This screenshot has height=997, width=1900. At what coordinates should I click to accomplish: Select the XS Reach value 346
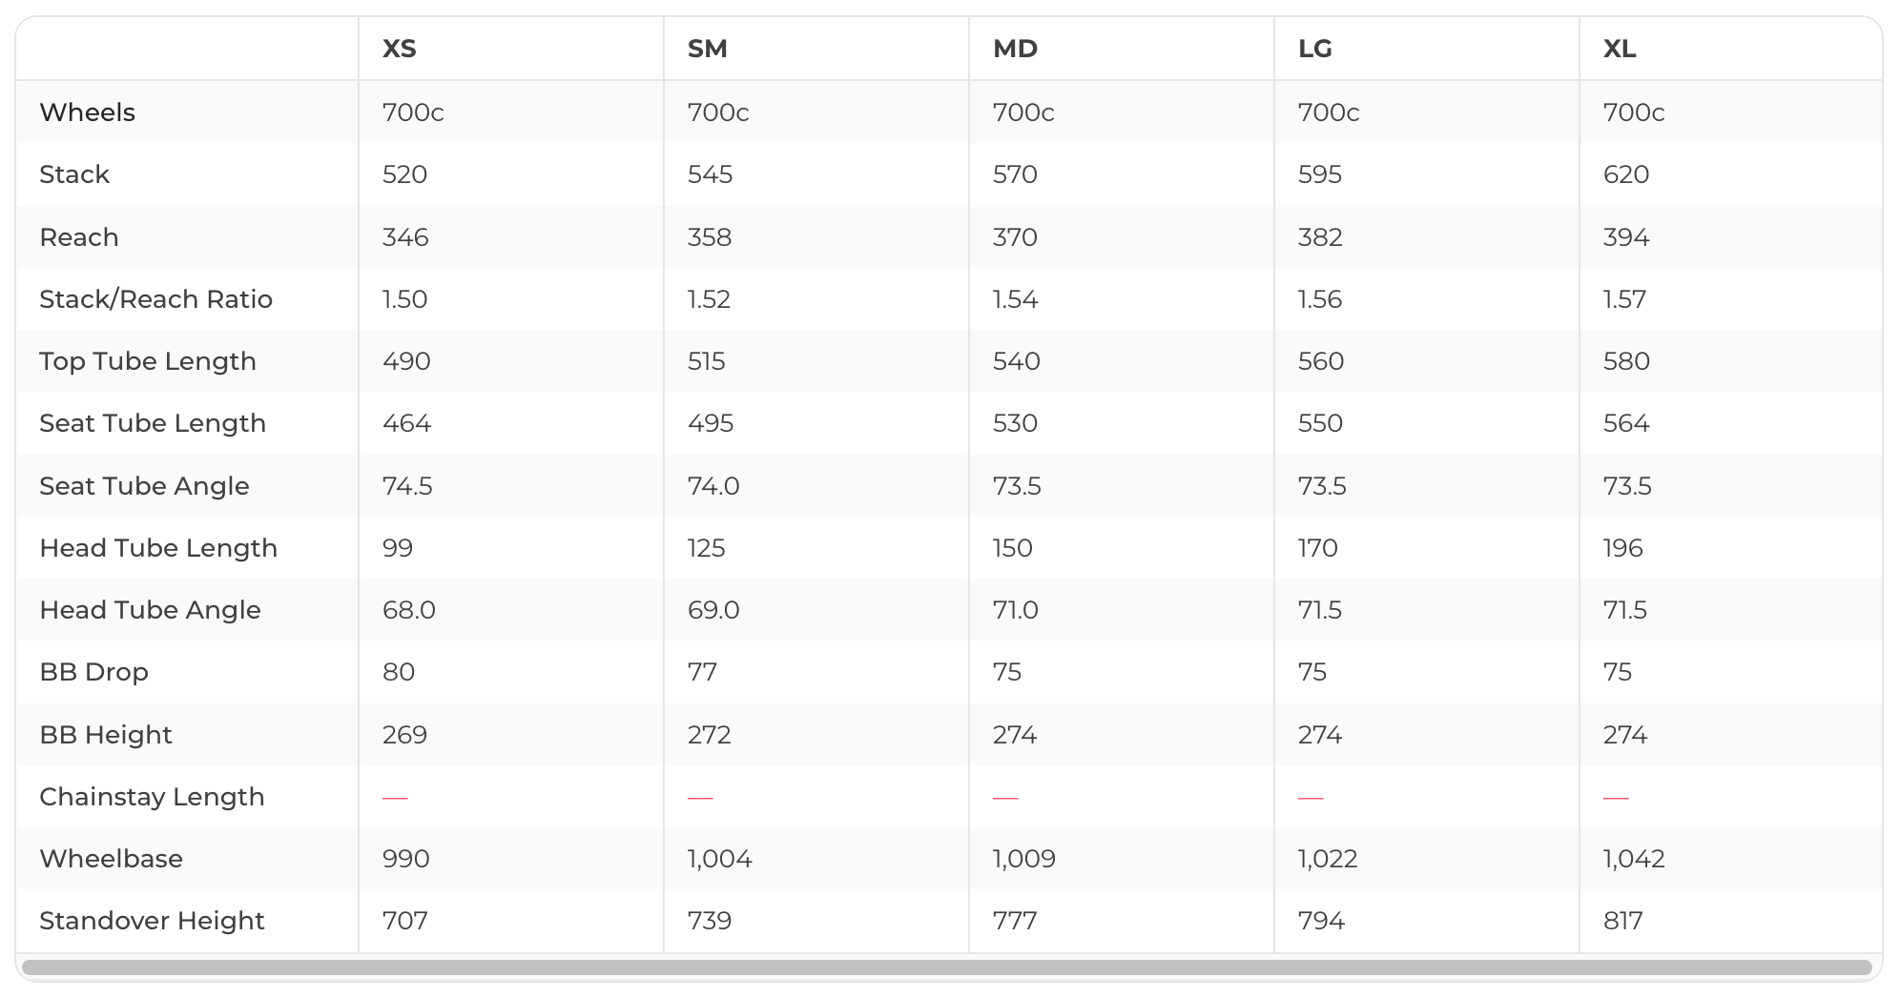pyautogui.click(x=404, y=237)
